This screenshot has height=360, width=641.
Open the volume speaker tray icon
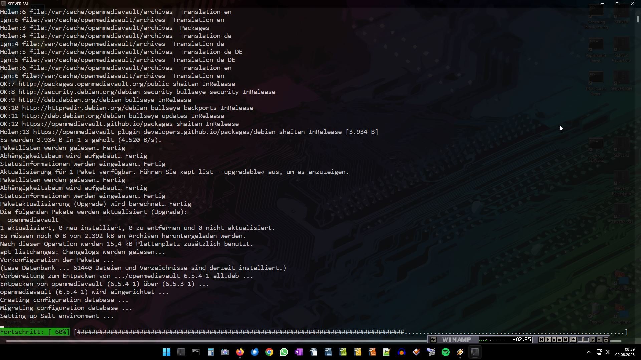[607, 352]
